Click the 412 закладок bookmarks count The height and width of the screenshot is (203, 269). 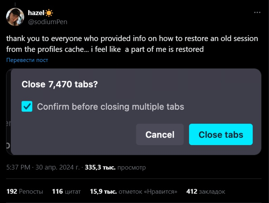pyautogui.click(x=205, y=192)
